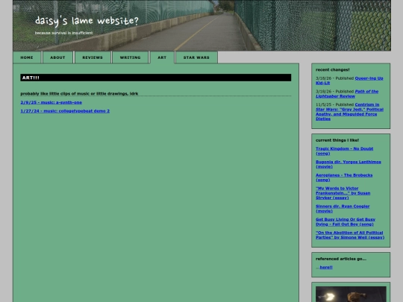Open the My Words to Victor Frankenstein essay link
The image size is (403, 302).
pyautogui.click(x=343, y=193)
